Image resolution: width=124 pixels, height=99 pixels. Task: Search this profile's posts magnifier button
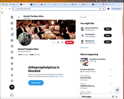tap(62, 42)
